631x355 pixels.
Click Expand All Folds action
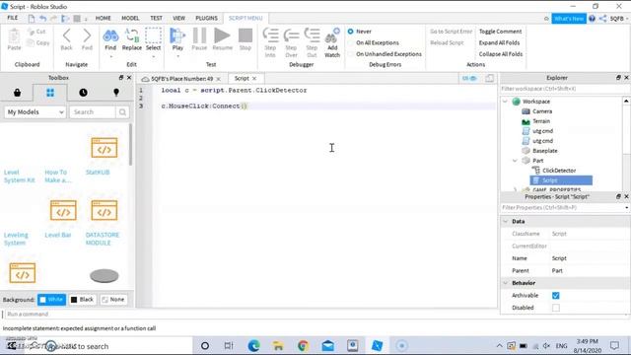tap(499, 42)
